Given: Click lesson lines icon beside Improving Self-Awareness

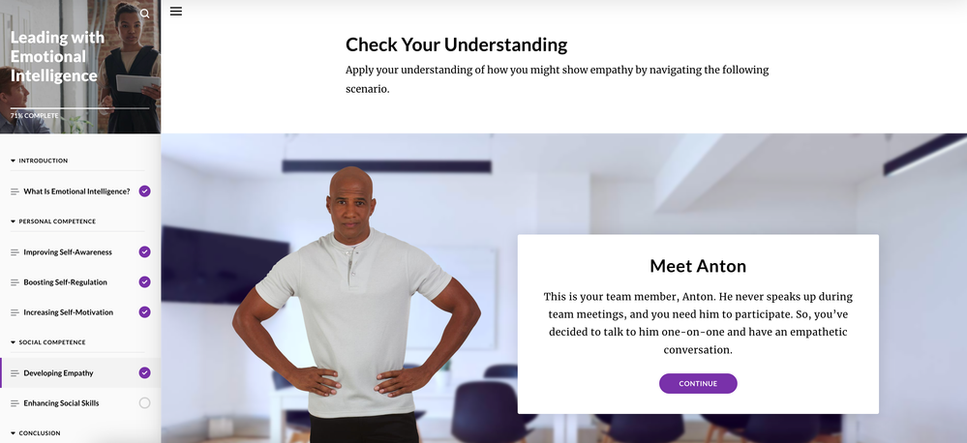Looking at the screenshot, I should tap(15, 252).
